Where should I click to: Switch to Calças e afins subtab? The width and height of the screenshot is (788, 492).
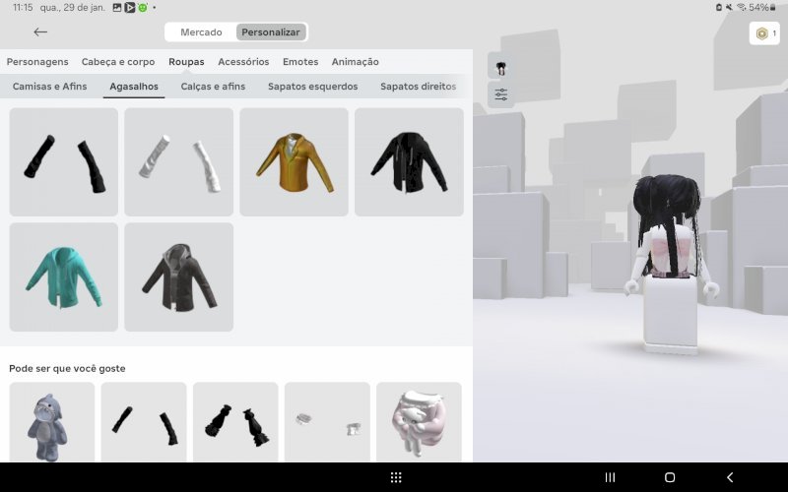pyautogui.click(x=213, y=87)
